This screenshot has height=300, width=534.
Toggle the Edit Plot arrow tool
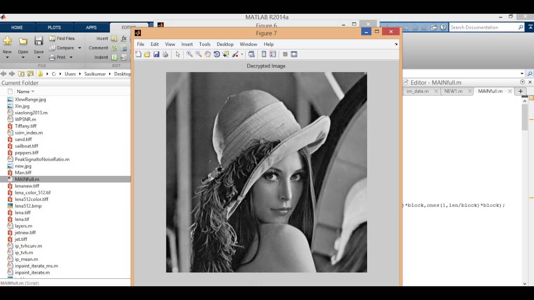point(178,54)
